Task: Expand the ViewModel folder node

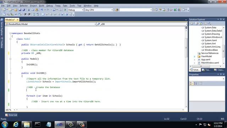Action: [195, 57]
